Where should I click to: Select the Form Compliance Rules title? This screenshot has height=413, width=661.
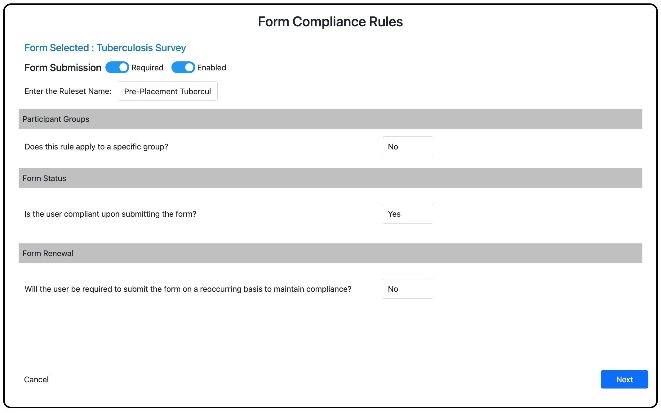pos(330,21)
